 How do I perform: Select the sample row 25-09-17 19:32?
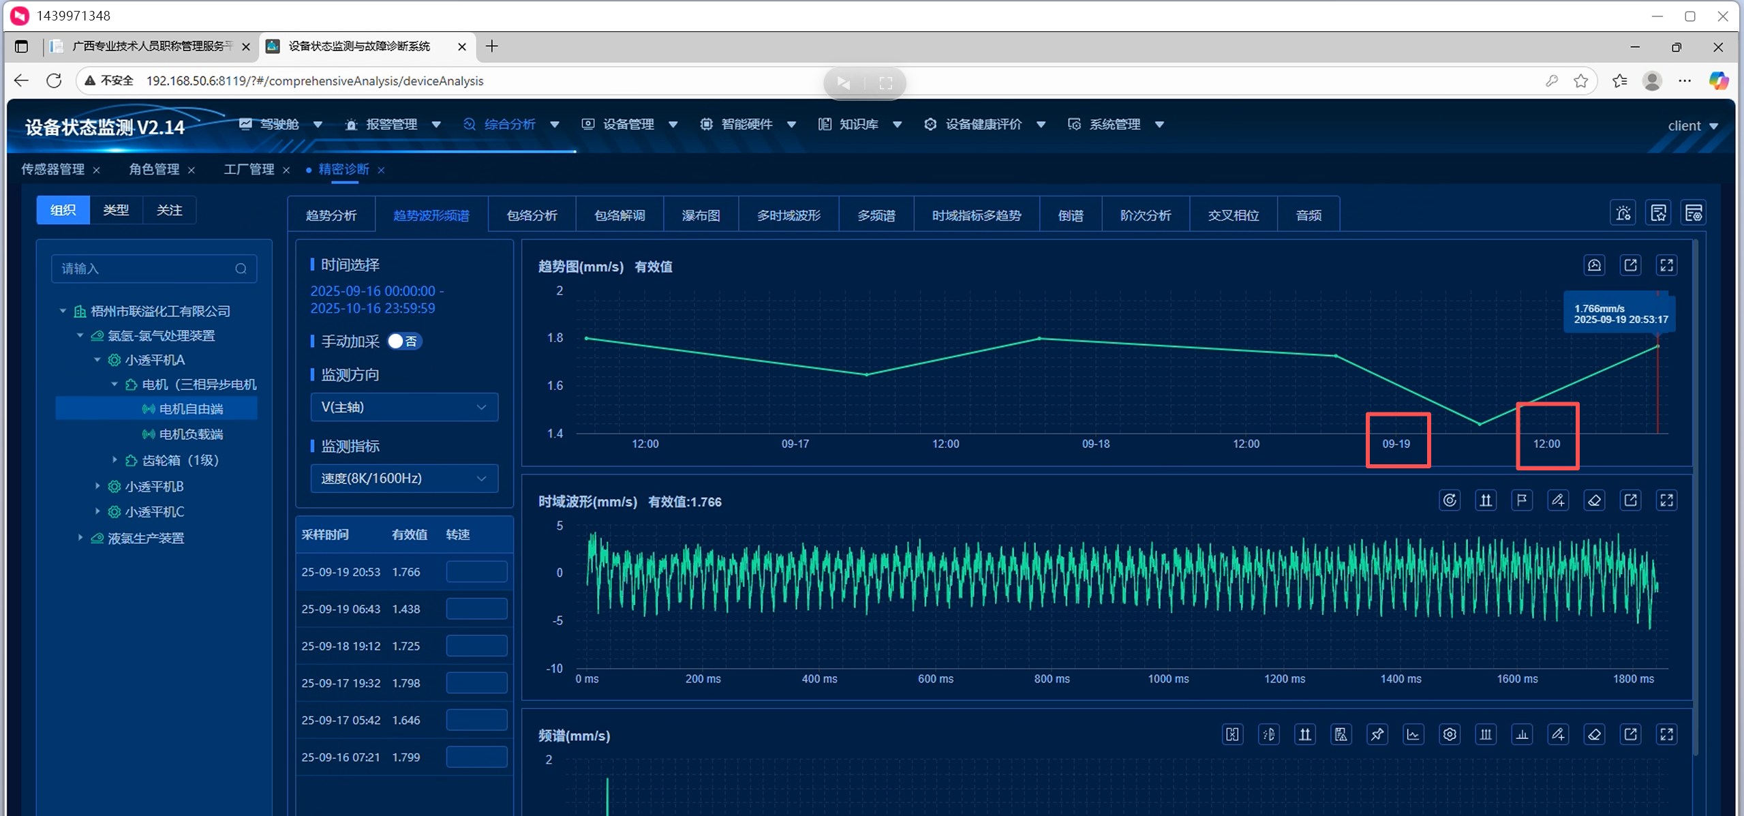[x=404, y=682]
